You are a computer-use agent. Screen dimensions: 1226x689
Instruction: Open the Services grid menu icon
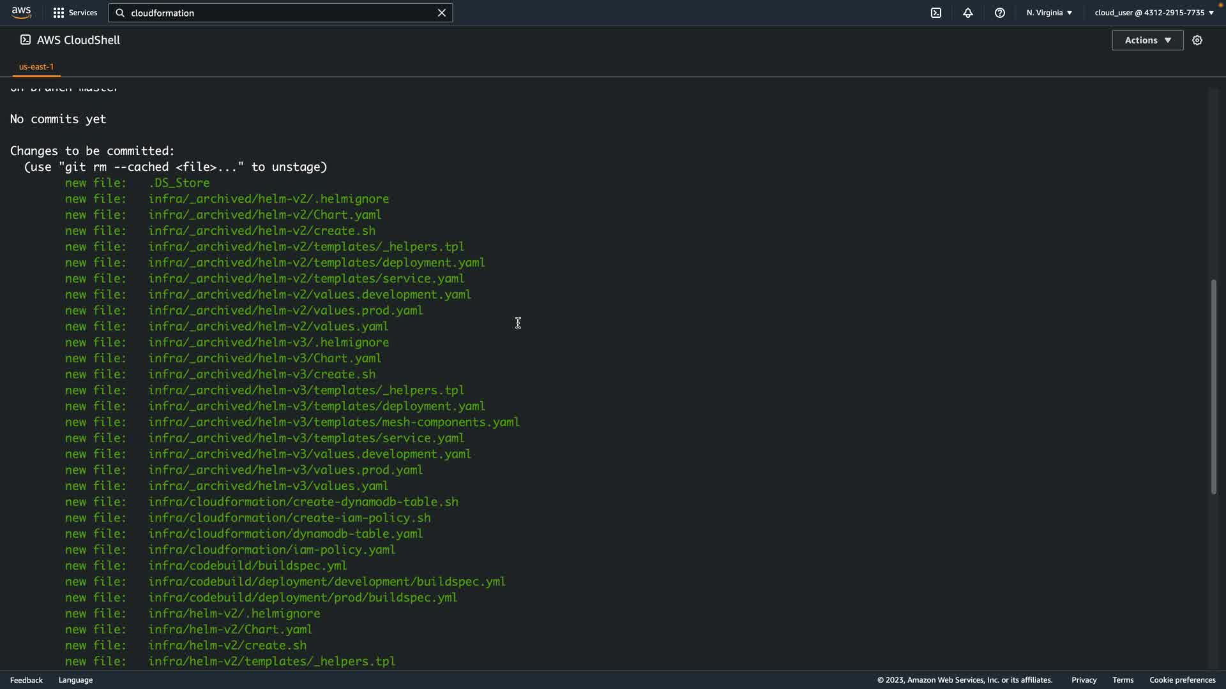(x=59, y=13)
